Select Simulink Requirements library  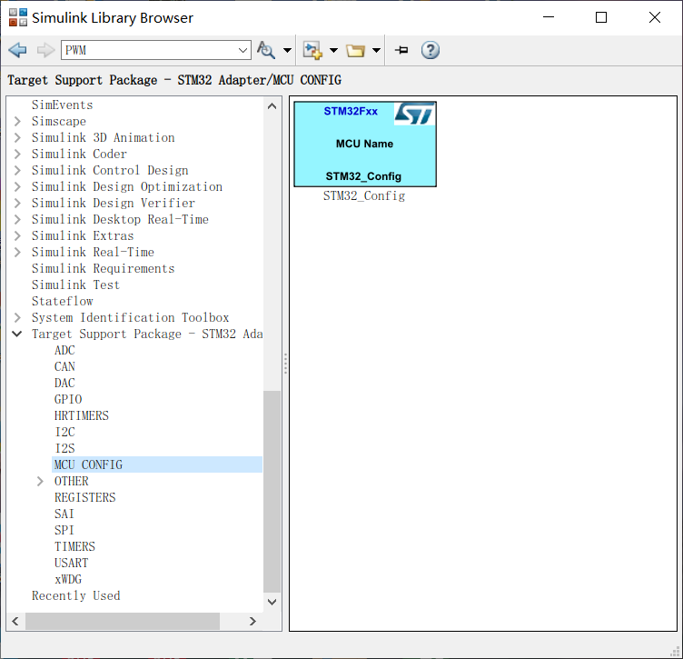(104, 268)
